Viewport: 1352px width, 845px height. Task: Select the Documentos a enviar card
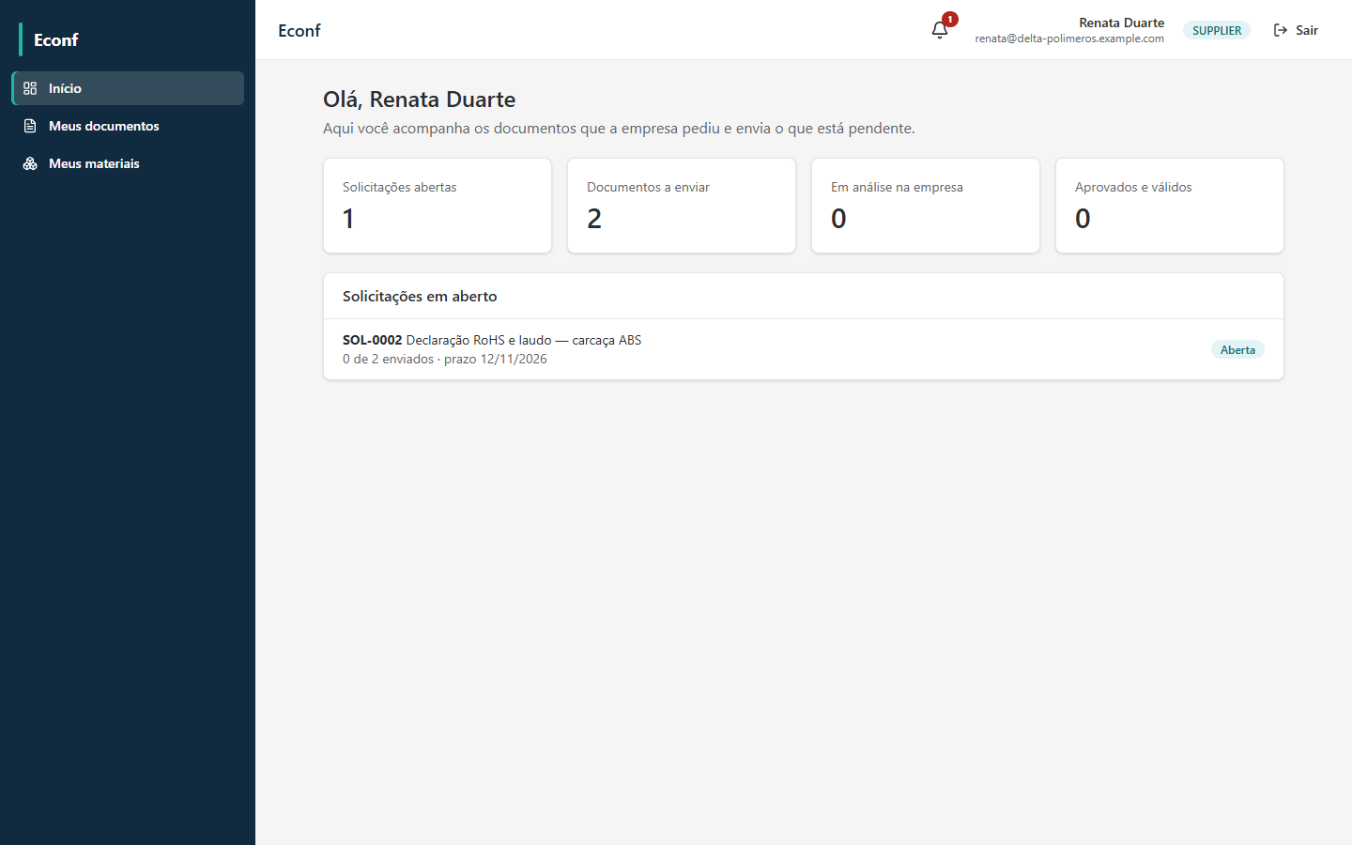pyautogui.click(x=682, y=206)
